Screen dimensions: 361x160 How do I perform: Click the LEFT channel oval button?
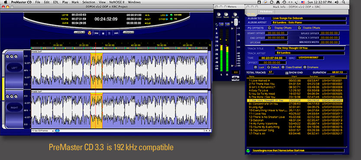(x=14, y=67)
